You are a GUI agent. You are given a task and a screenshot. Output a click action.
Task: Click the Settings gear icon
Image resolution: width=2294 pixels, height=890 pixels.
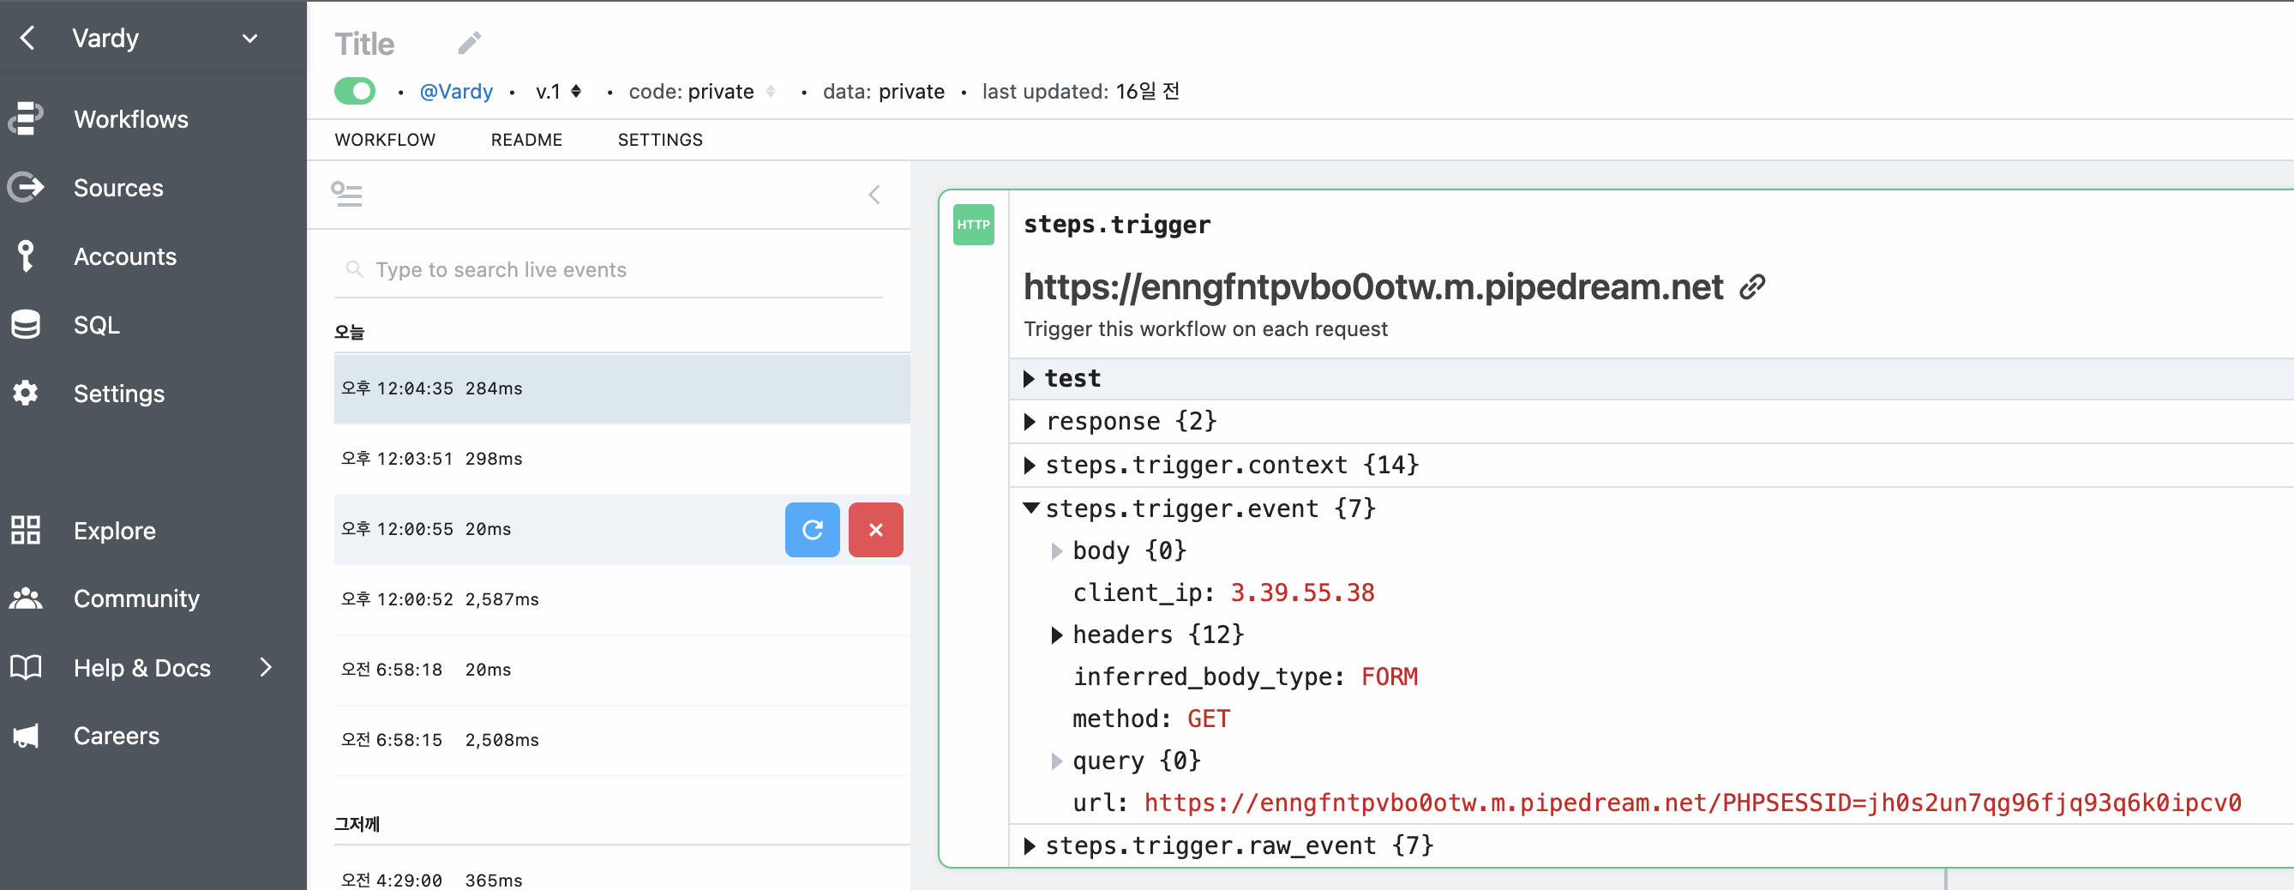click(x=26, y=393)
